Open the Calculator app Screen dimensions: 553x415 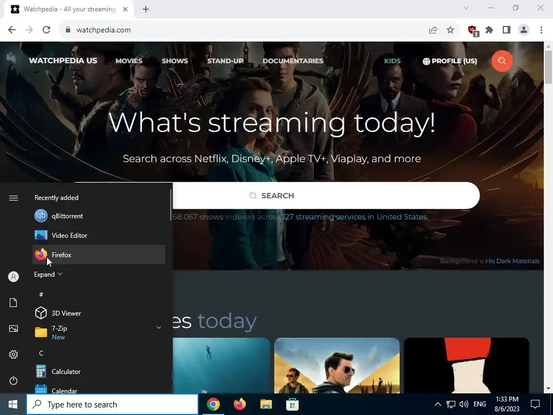(99, 372)
